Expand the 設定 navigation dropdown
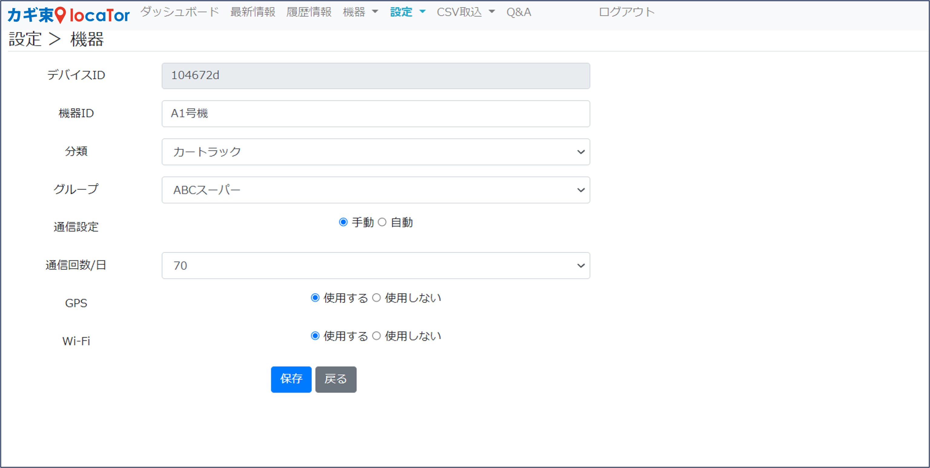Viewport: 930px width, 468px height. point(408,12)
